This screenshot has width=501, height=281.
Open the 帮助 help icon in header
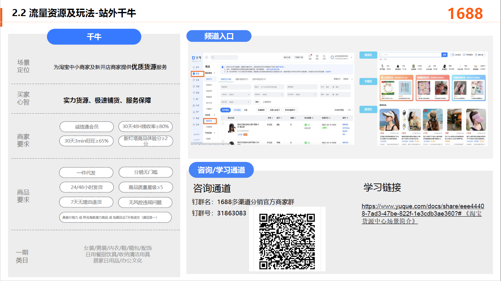pyautogui.click(x=317, y=56)
